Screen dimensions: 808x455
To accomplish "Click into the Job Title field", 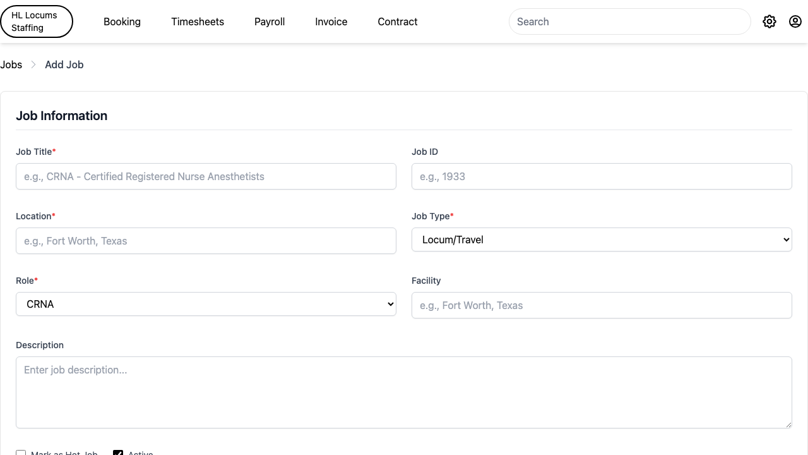I will [206, 176].
